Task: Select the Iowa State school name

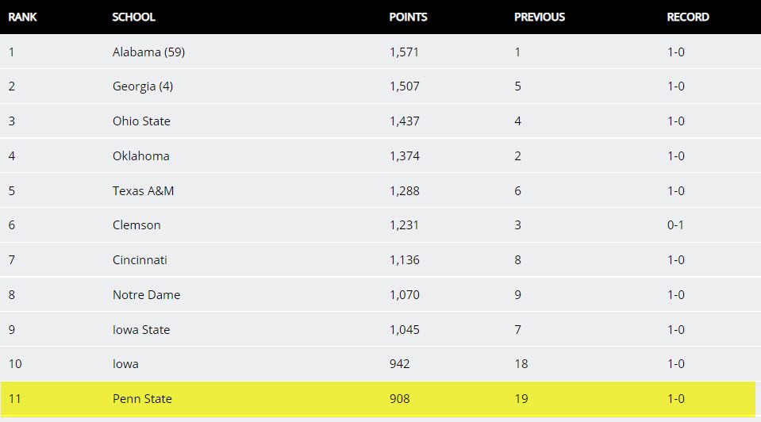Action: pos(141,330)
